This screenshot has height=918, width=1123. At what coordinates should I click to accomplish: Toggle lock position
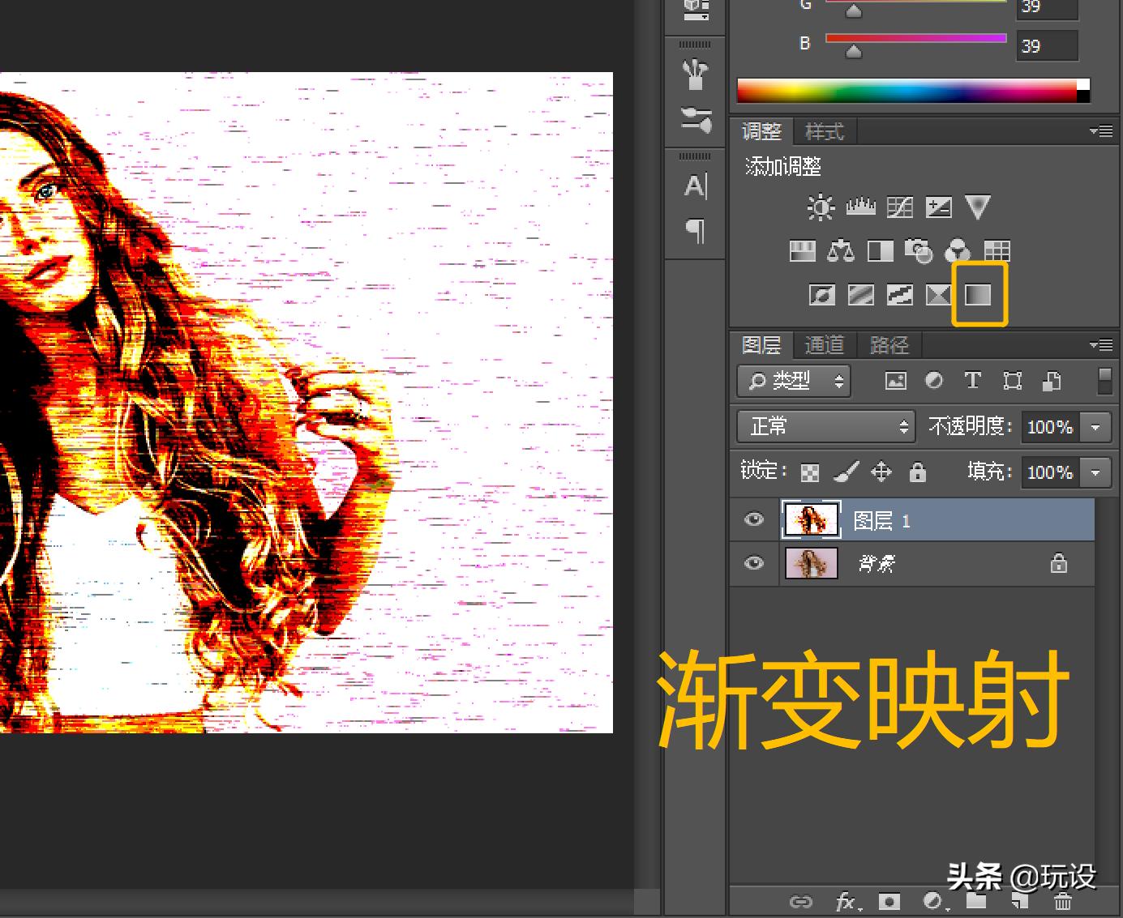pos(881,472)
